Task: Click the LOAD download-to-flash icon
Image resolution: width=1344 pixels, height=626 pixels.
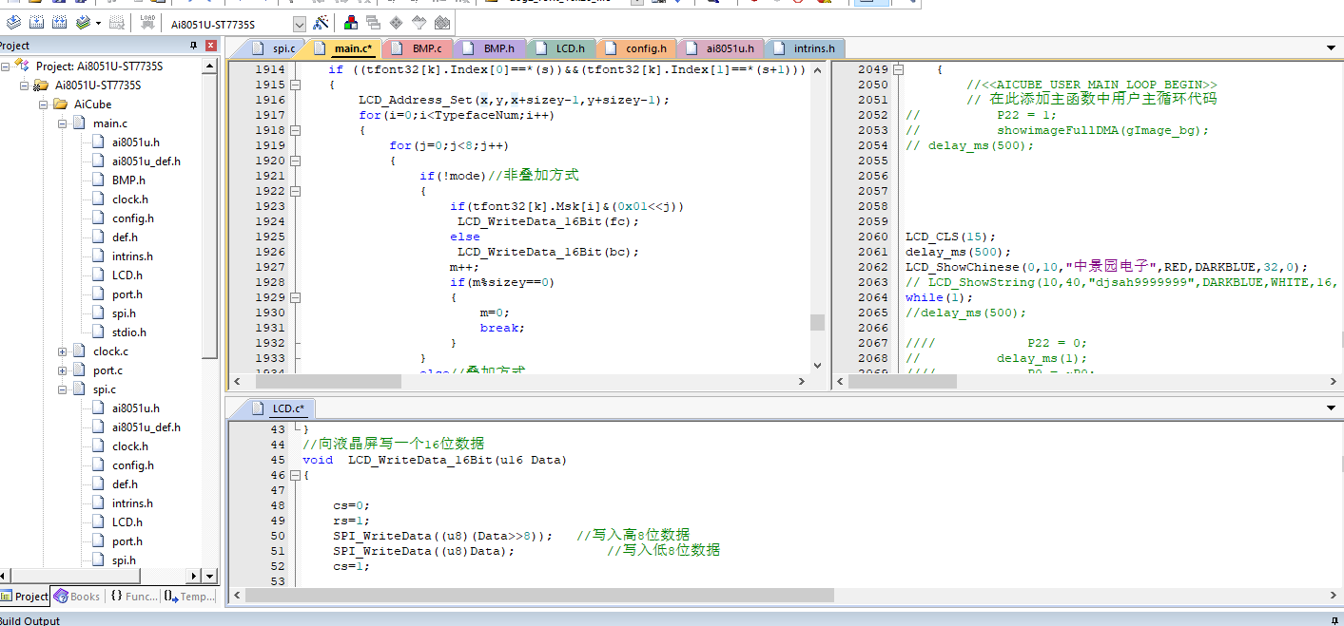Action: [x=147, y=23]
